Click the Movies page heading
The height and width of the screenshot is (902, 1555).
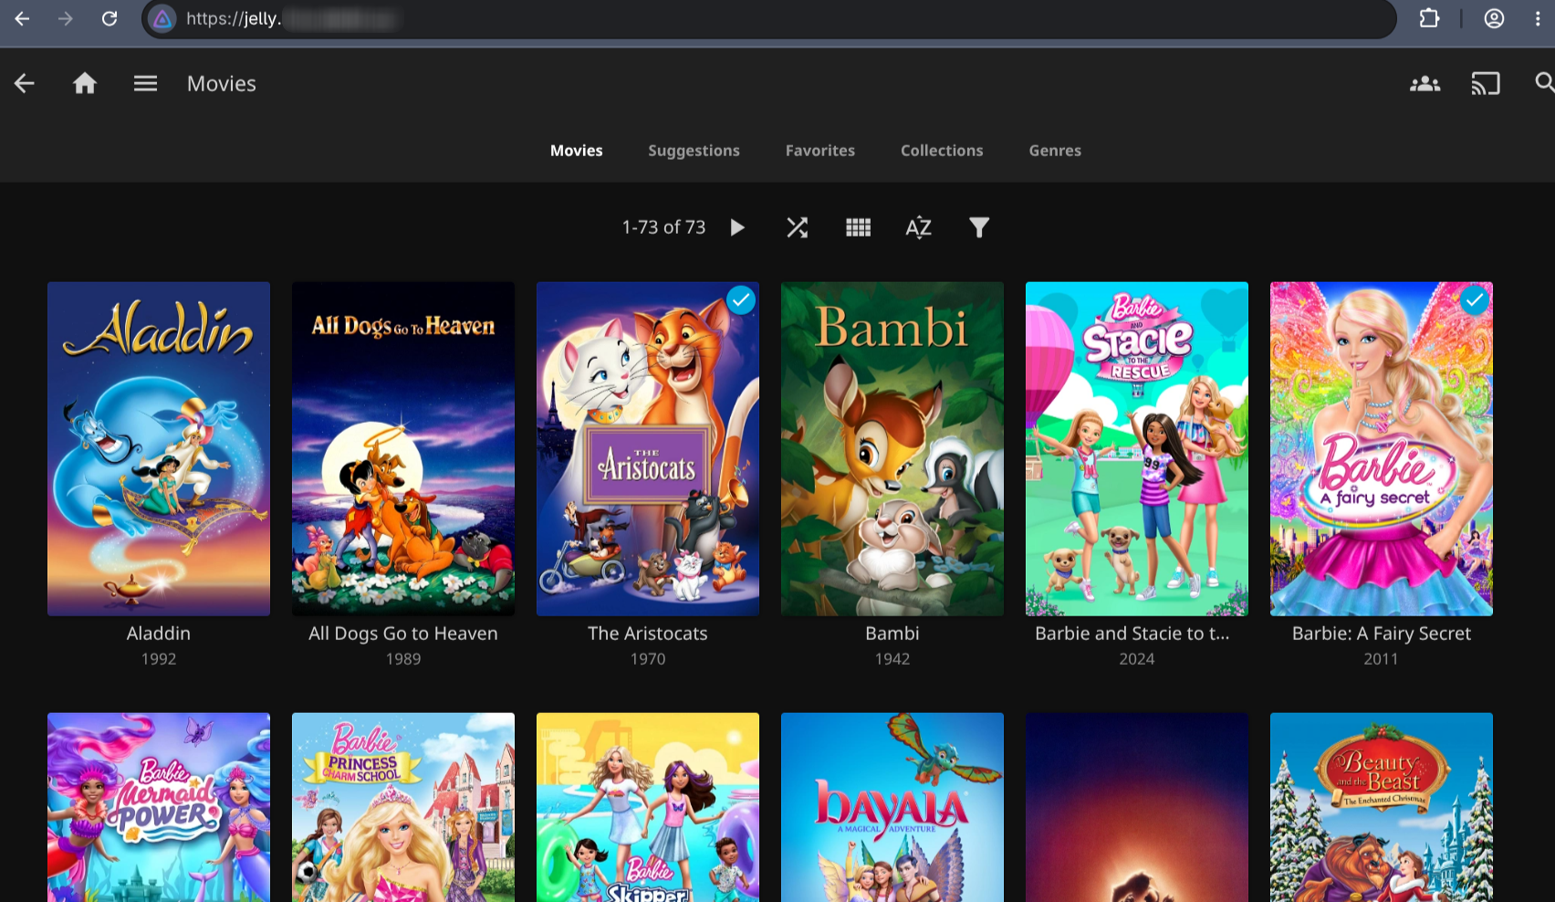tap(222, 84)
